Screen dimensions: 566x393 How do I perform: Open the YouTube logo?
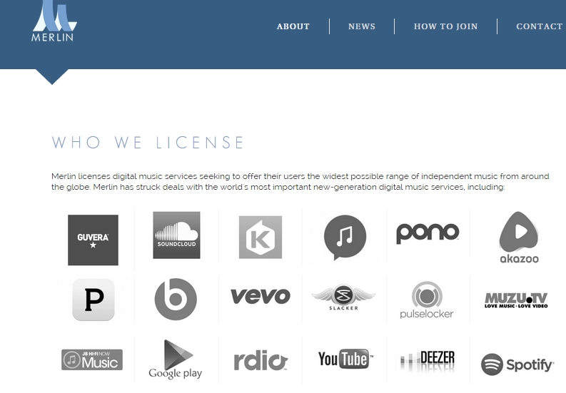tap(345, 359)
